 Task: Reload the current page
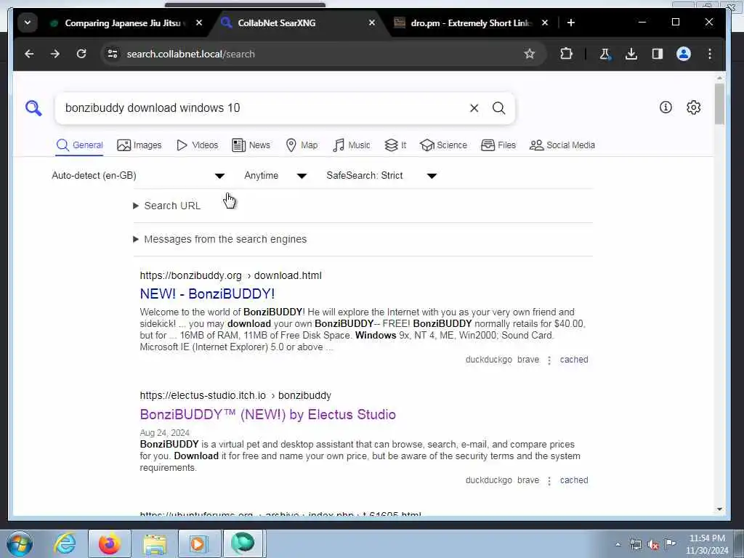[81, 54]
